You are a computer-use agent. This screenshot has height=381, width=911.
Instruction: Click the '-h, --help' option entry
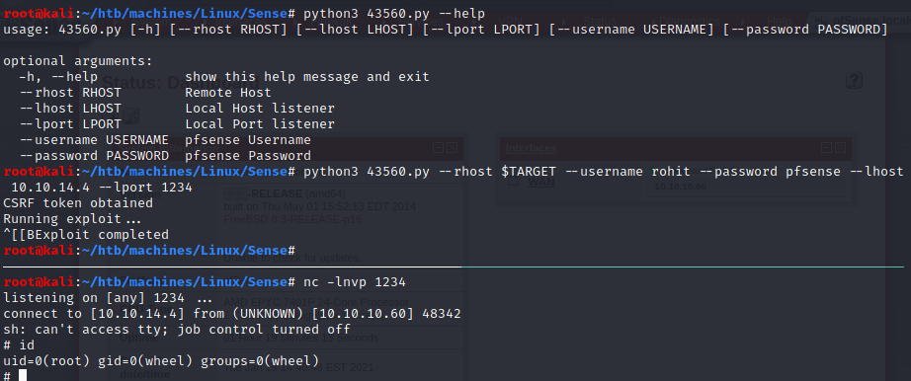[x=58, y=77]
